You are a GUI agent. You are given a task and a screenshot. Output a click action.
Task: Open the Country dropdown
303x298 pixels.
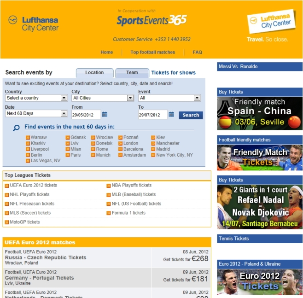[36, 98]
